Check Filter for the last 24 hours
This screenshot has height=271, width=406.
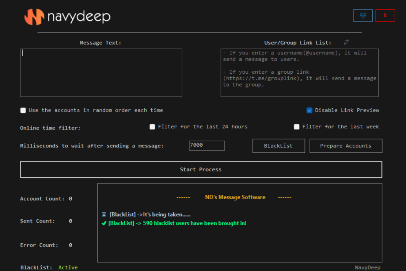tap(152, 127)
